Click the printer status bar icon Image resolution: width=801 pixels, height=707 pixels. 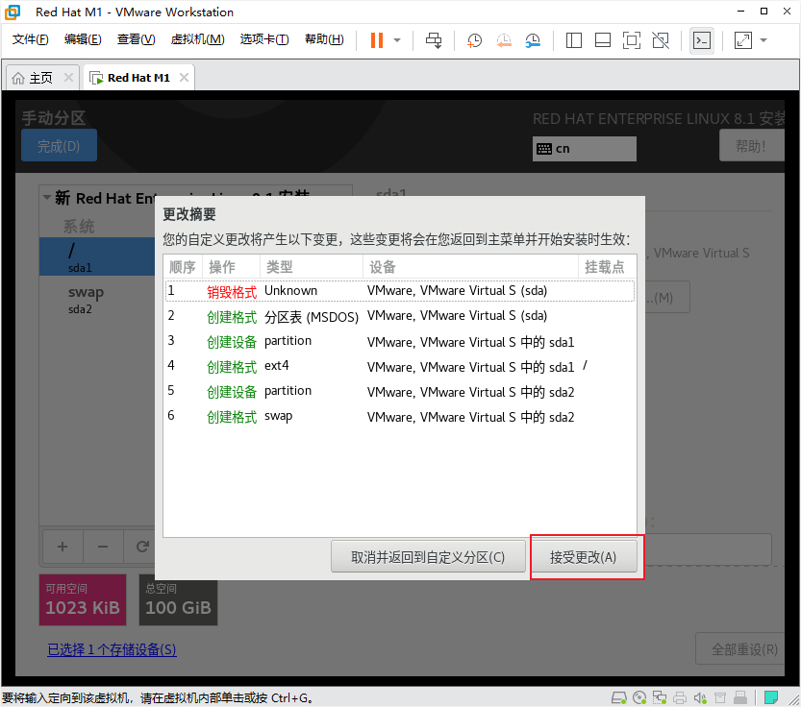coord(680,697)
